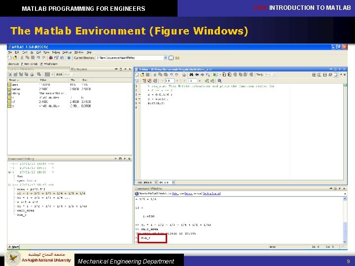The image size is (355, 266).
Task: Click the Set/clear breakpoint icon in Editor toolbar
Action: 224,75
